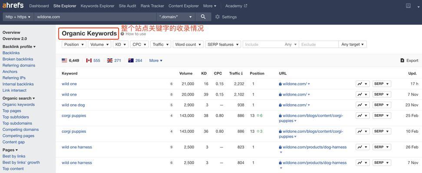Open SERP dropdown for wild one dog
This screenshot has width=422, height=173.
pos(382,105)
